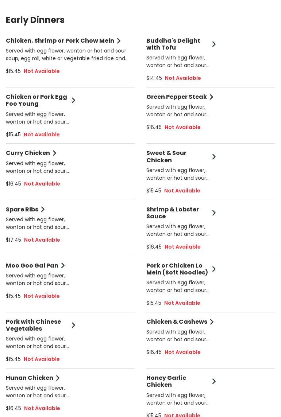Click Not Available under Buddha's Delight with Tofu

pyautogui.click(x=183, y=78)
